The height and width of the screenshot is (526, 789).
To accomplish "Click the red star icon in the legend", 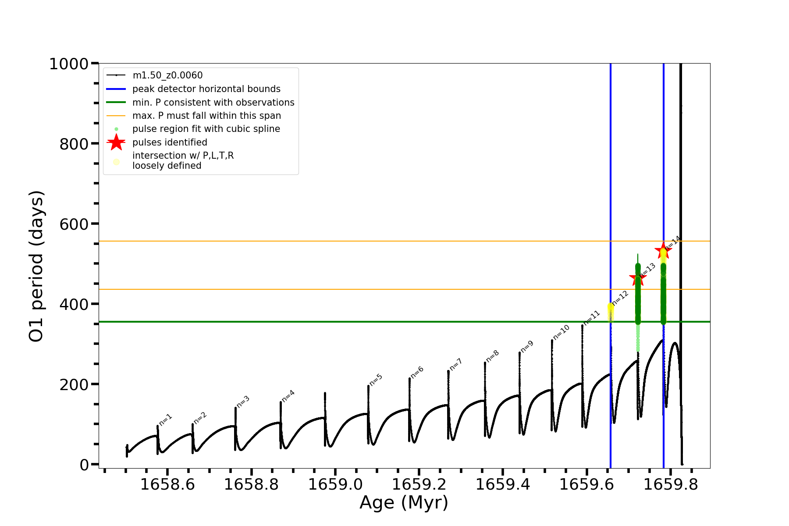I will [116, 142].
